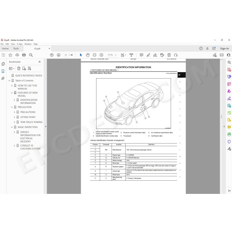Close the Bookmarks panel
The height and width of the screenshot is (232, 232).
[x=39, y=62]
